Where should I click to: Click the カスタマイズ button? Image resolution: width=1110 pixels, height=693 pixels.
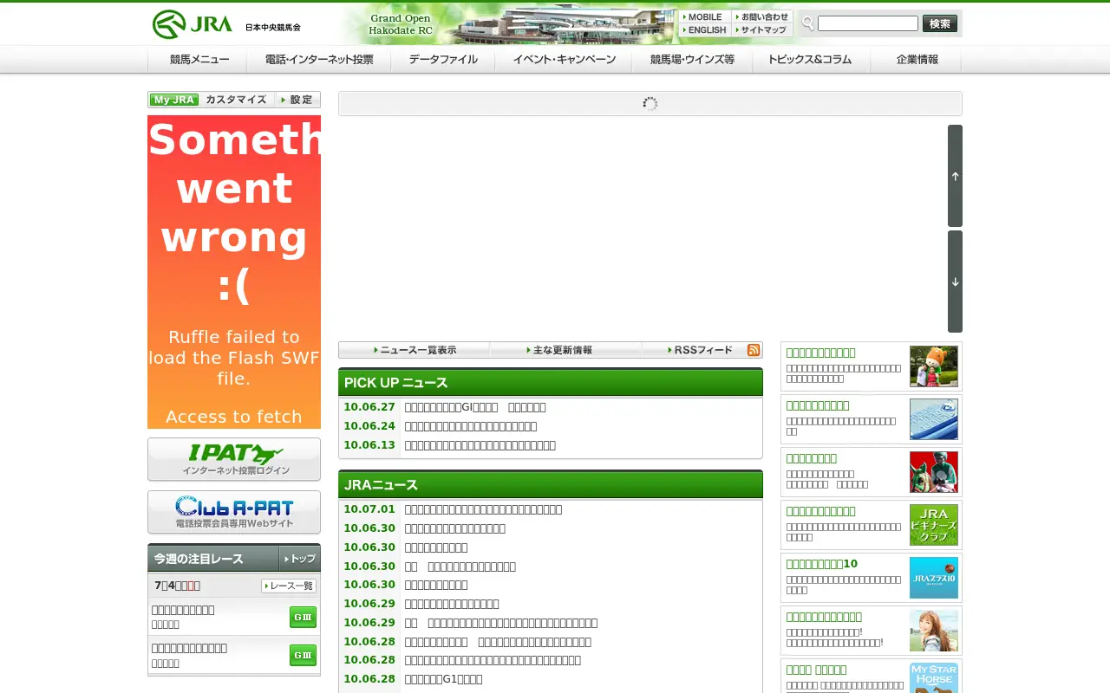[x=237, y=100]
